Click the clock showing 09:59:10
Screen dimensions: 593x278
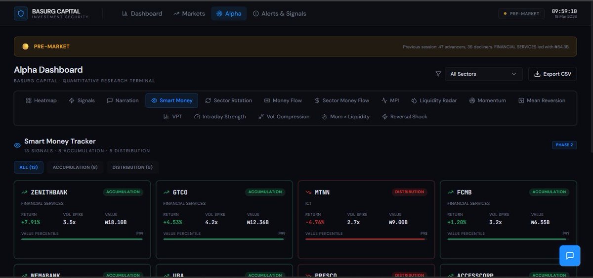click(564, 11)
